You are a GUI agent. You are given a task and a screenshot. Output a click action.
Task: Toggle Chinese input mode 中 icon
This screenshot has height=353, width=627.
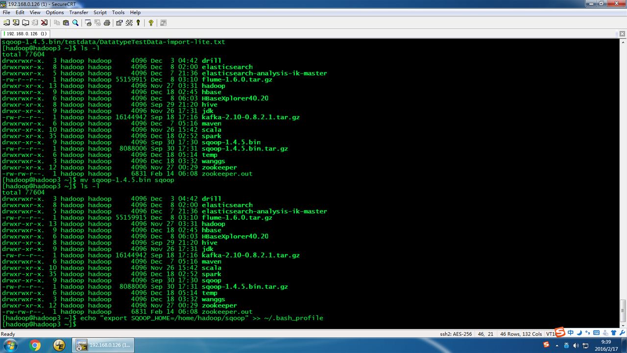tap(571, 332)
